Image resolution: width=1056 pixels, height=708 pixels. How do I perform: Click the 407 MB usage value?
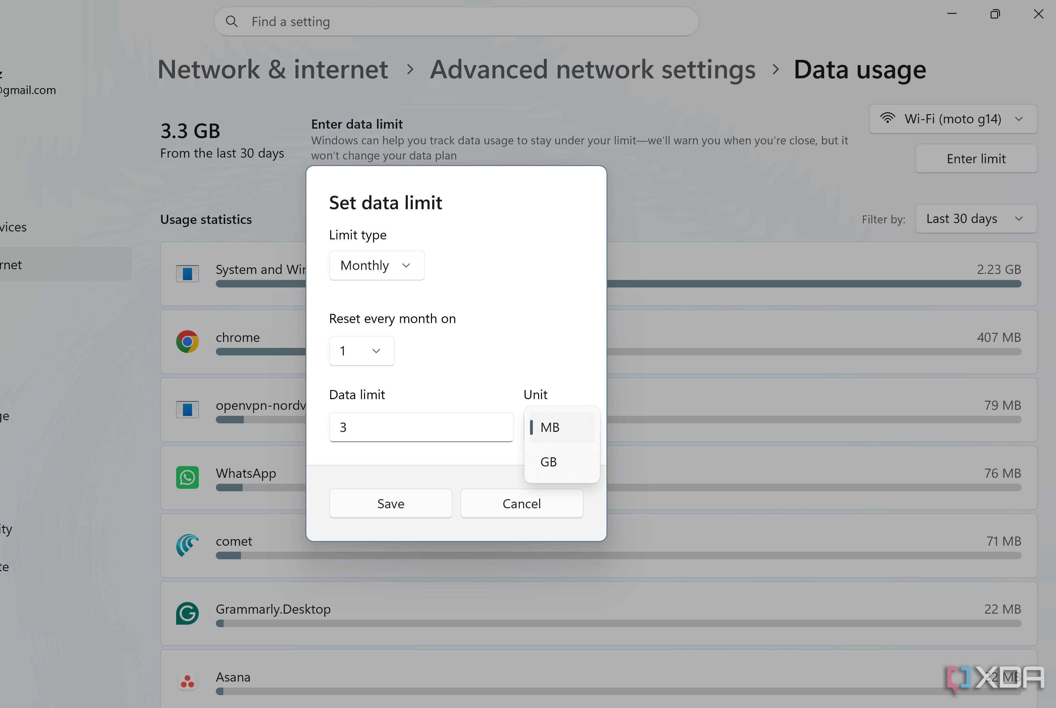[x=999, y=337]
